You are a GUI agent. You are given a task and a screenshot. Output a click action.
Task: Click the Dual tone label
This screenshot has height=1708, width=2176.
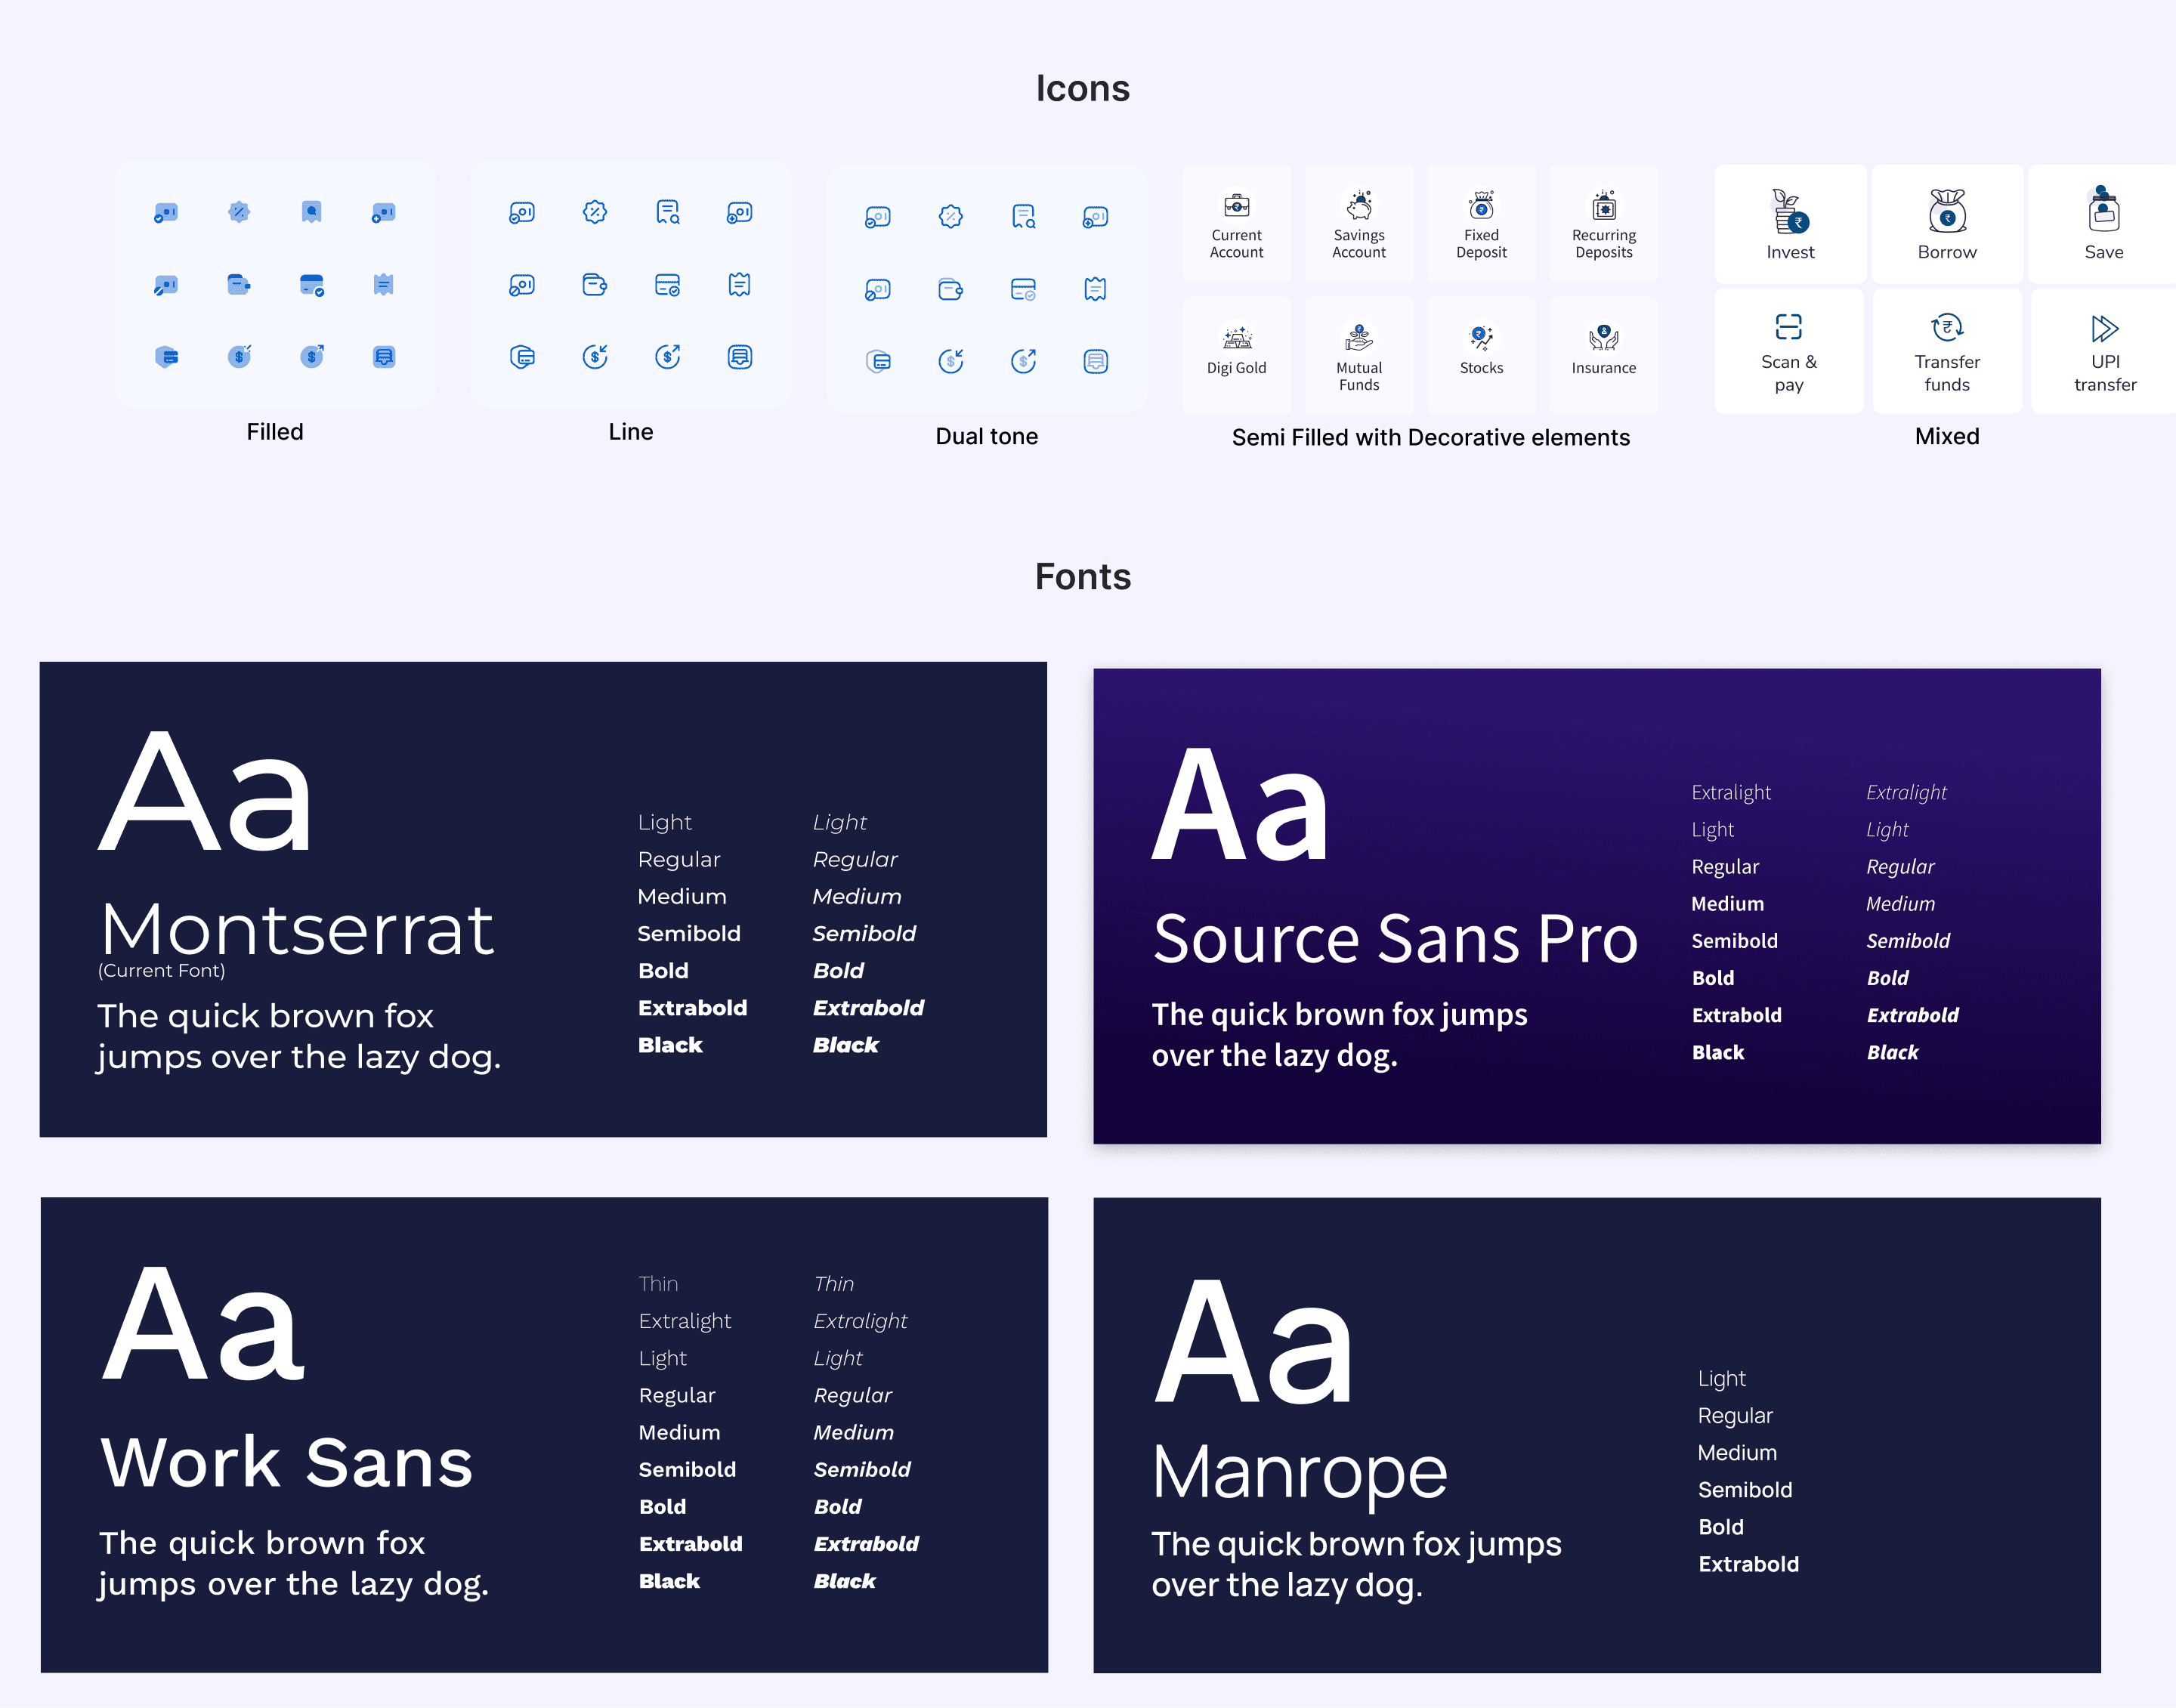click(x=986, y=436)
